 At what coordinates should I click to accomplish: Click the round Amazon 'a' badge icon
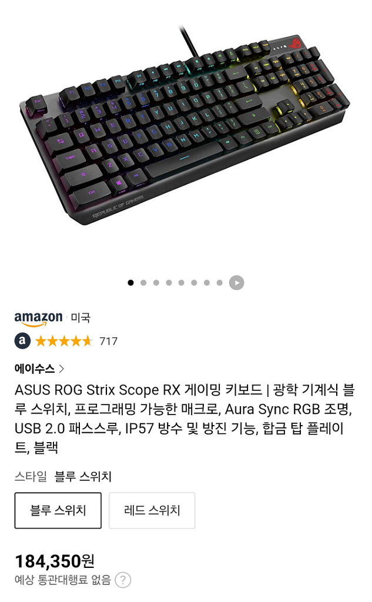pyautogui.click(x=23, y=341)
